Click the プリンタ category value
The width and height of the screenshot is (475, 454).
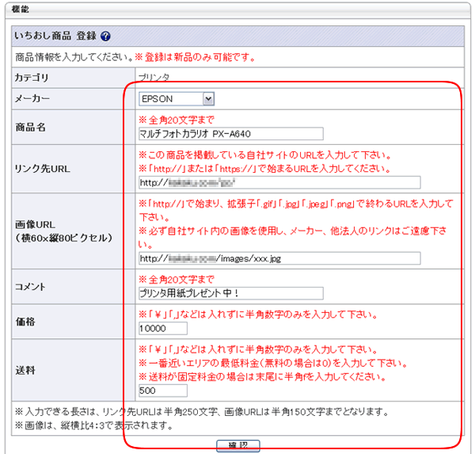coord(154,78)
